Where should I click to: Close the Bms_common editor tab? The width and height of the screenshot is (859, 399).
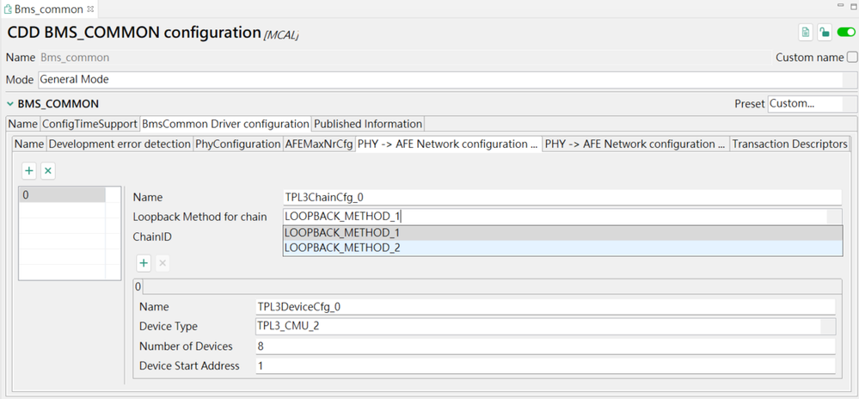(x=90, y=9)
